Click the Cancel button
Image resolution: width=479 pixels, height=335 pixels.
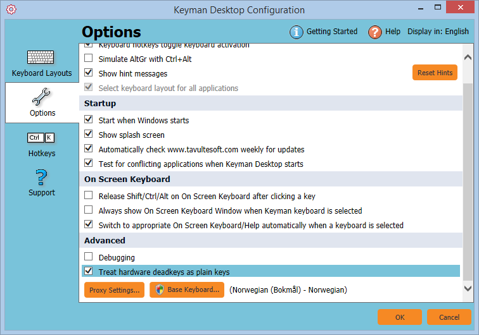tap(449, 317)
